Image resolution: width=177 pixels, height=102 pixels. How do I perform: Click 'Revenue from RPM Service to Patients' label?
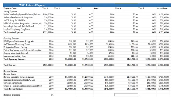coord(19,77)
